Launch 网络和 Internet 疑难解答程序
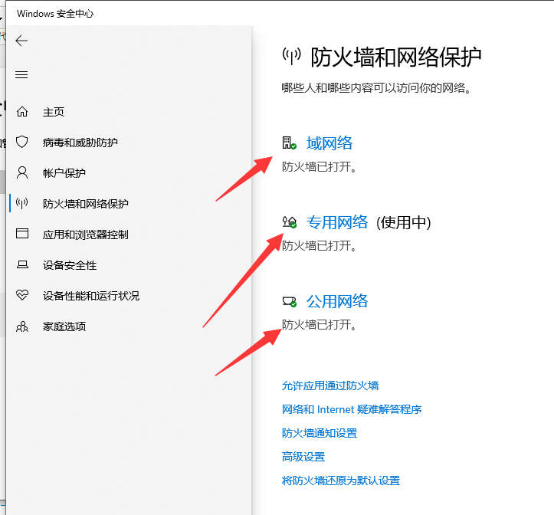This screenshot has height=515, width=554. tap(352, 409)
